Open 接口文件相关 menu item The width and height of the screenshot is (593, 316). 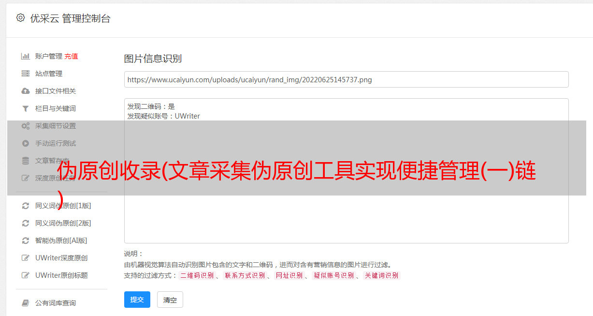(x=56, y=91)
